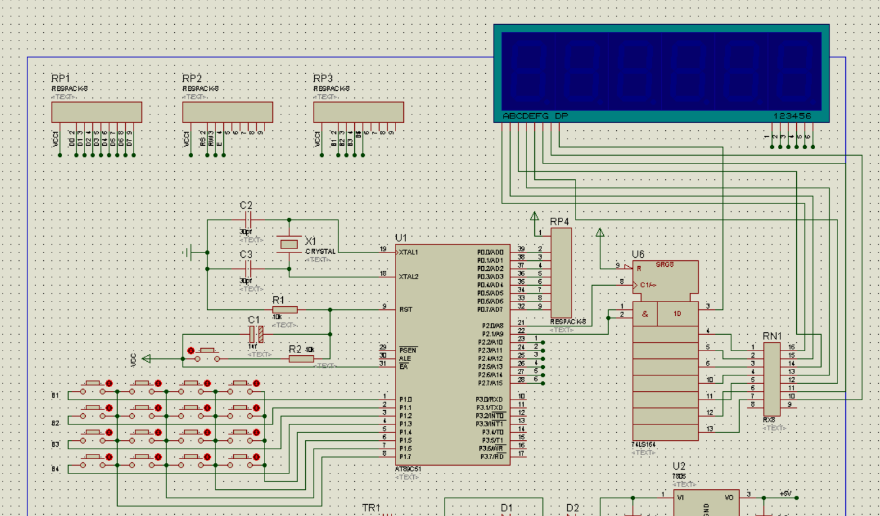The width and height of the screenshot is (880, 516).
Task: Toggle the first keypad button in row B4
Action: [x=109, y=456]
